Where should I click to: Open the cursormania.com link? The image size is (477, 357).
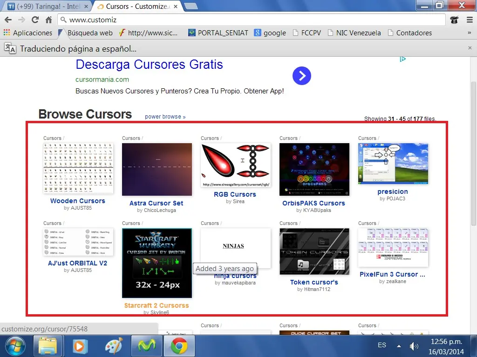click(x=102, y=79)
